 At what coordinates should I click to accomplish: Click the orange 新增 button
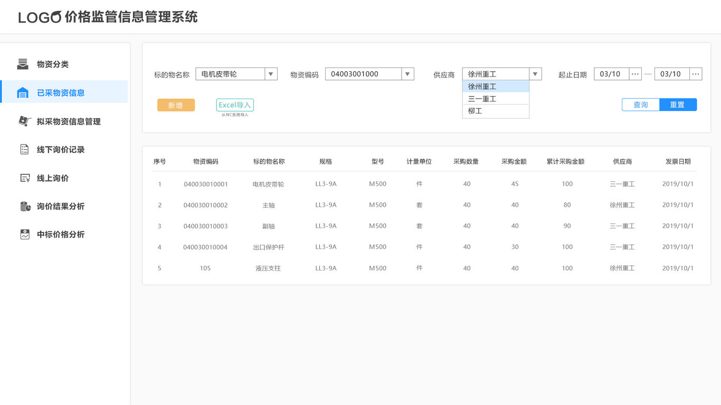[x=176, y=105]
